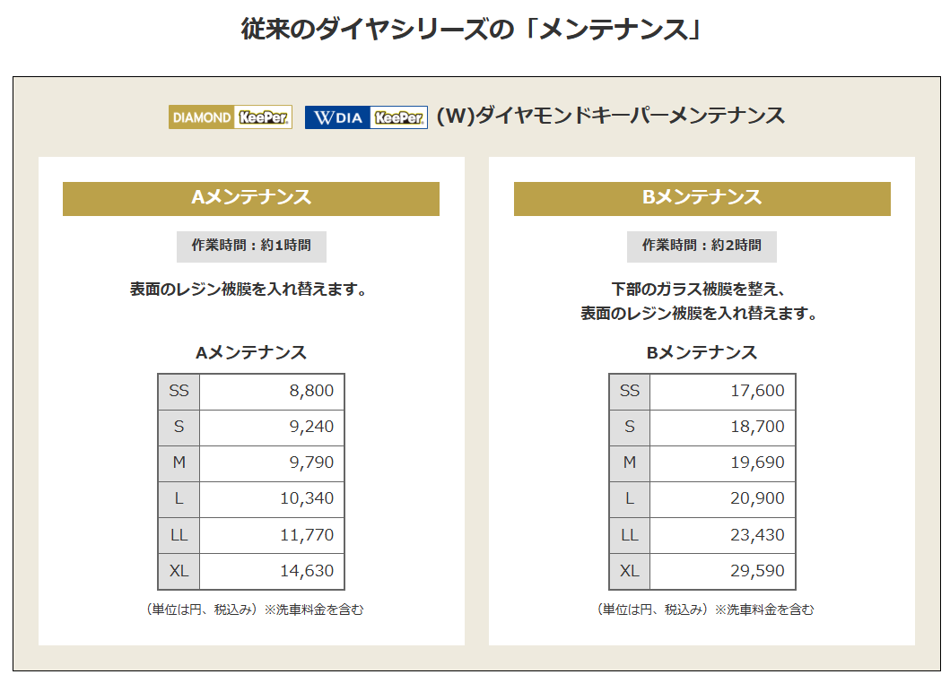This screenshot has height=683, width=950.
Task: Click the XL price 14,630
Action: point(307,570)
